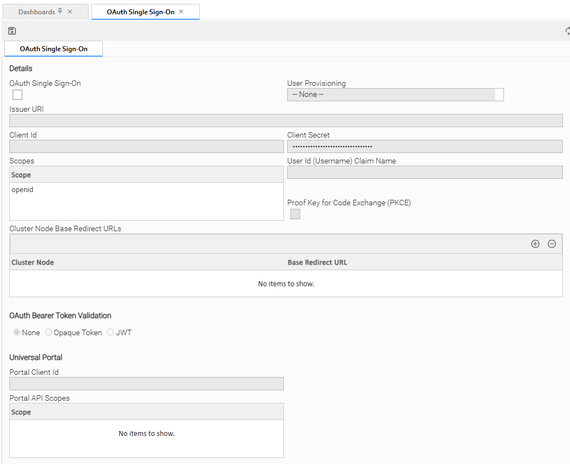Close the Dashboards tab
This screenshot has width=570, height=464.
70,12
